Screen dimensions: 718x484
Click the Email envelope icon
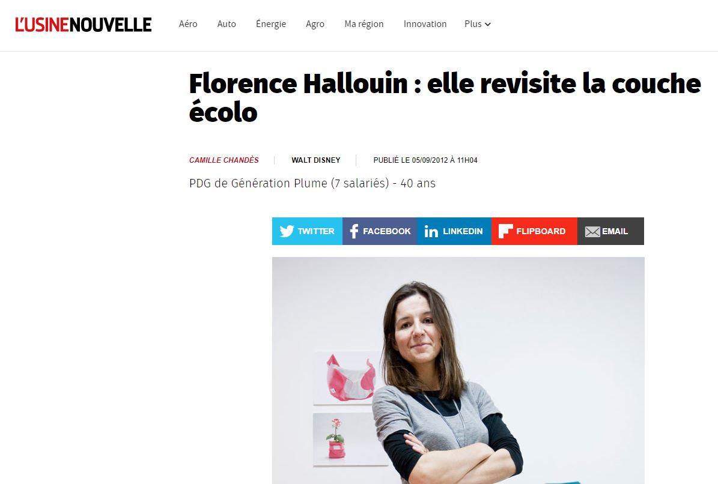tap(592, 232)
